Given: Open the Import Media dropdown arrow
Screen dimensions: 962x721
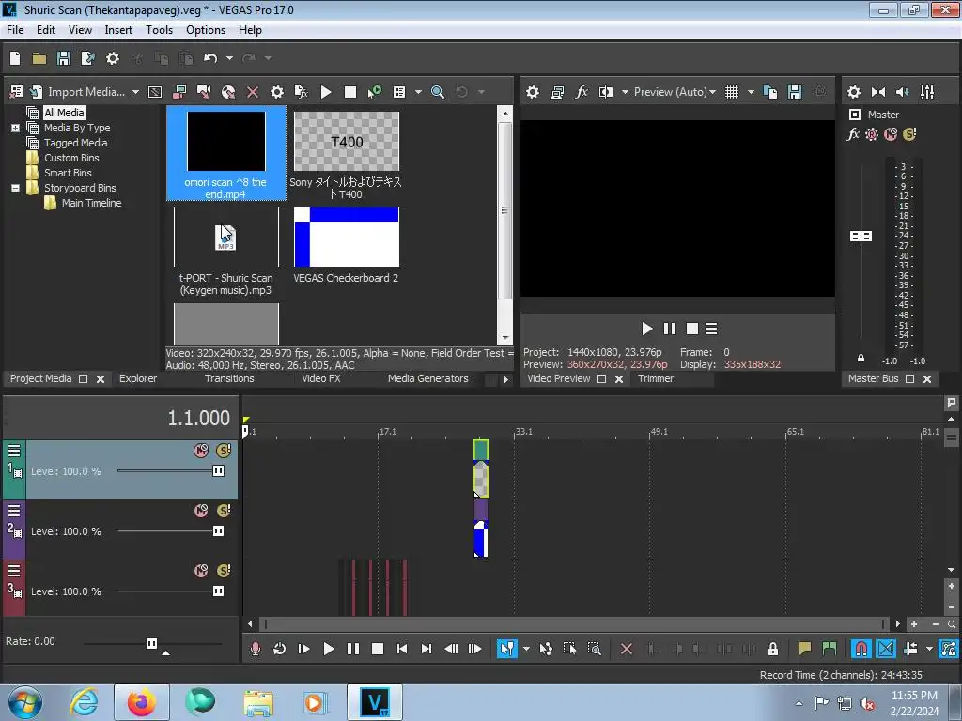Looking at the screenshot, I should pyautogui.click(x=135, y=92).
